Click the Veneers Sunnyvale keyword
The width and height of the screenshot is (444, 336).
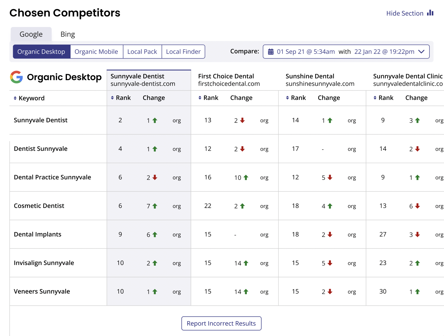pos(42,291)
